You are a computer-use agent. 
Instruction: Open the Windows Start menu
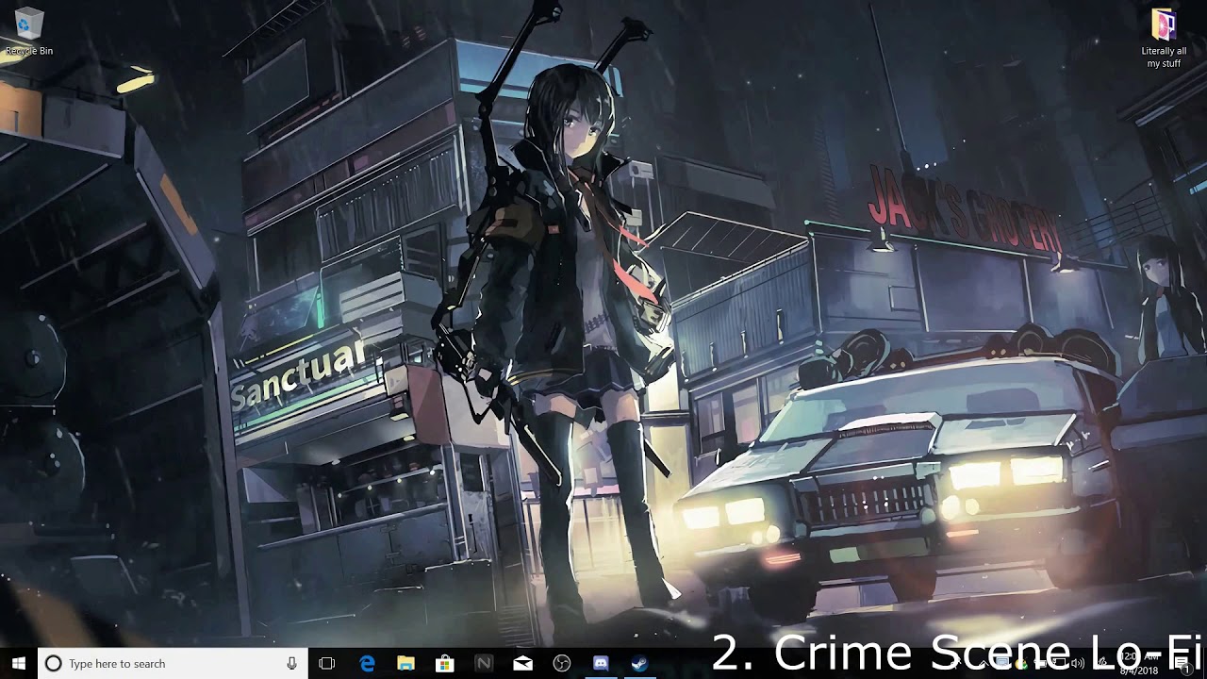[19, 664]
